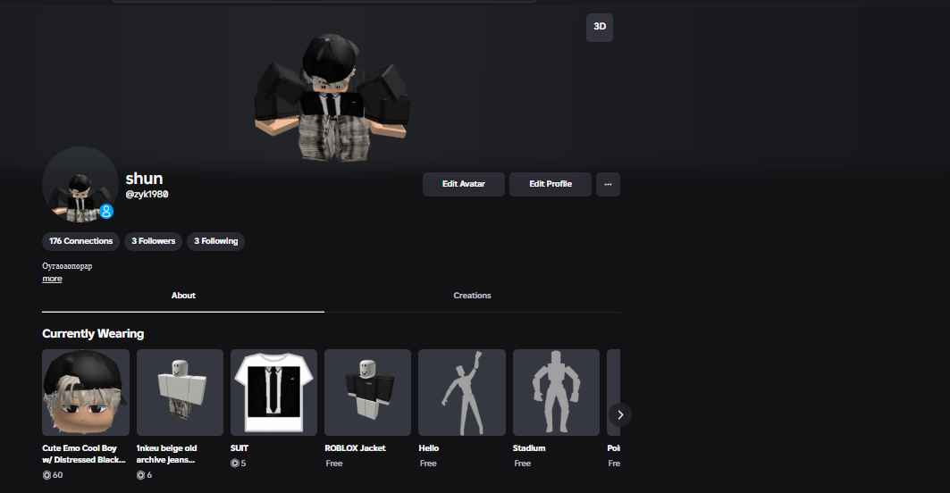Click the Robux icon beside price 60

pyautogui.click(x=46, y=475)
